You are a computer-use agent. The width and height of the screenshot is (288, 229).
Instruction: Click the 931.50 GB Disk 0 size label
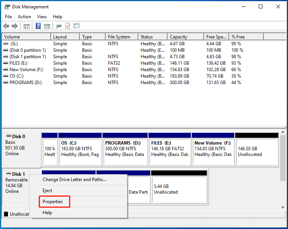pyautogui.click(x=15, y=148)
